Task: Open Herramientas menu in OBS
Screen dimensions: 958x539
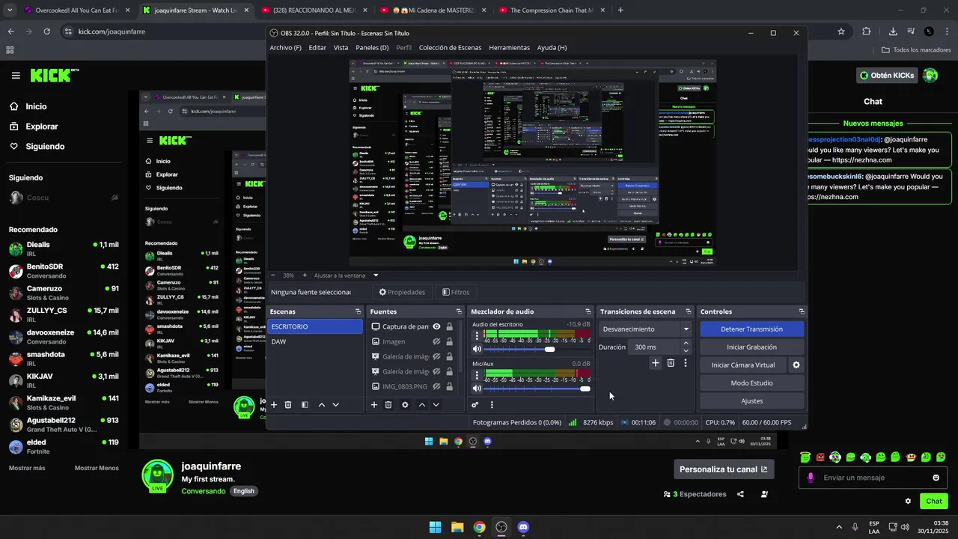Action: (509, 47)
